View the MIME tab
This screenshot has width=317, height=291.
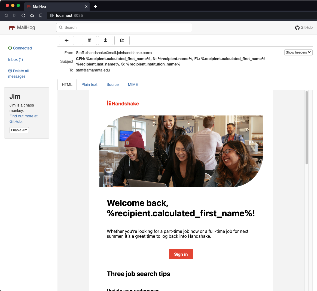(x=133, y=85)
